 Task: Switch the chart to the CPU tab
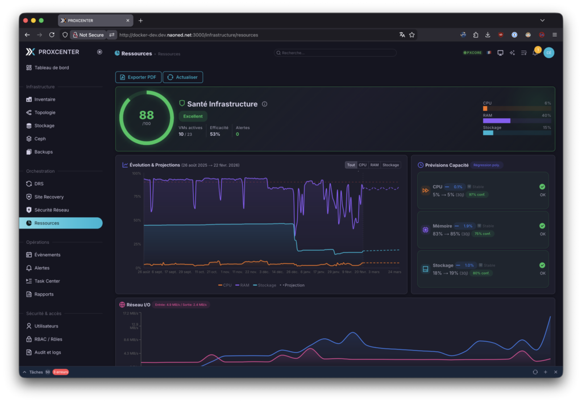point(363,165)
